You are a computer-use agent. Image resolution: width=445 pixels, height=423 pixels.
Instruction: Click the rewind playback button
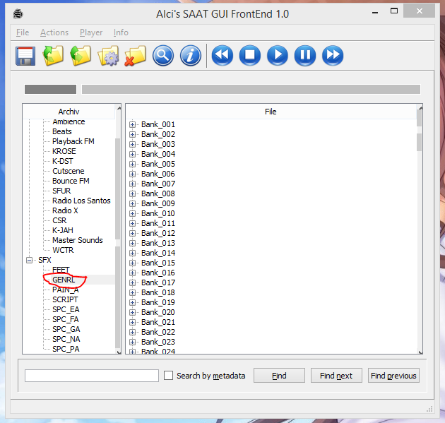tap(222, 55)
